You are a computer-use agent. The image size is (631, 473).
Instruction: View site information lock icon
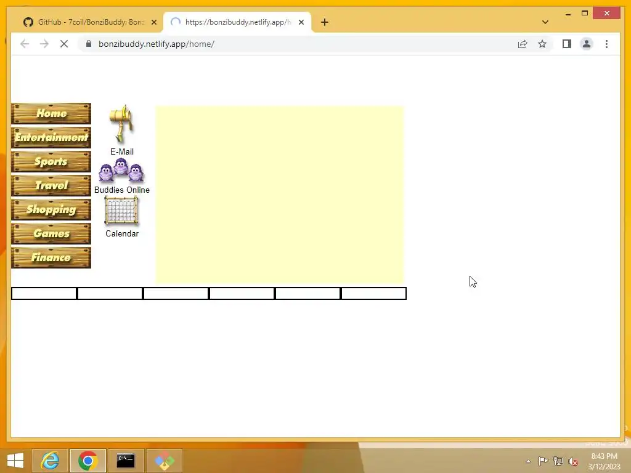(89, 44)
